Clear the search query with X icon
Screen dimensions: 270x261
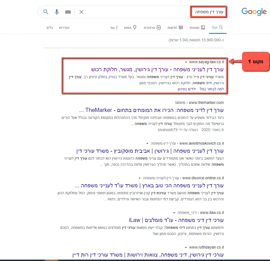pyautogui.click(x=81, y=12)
